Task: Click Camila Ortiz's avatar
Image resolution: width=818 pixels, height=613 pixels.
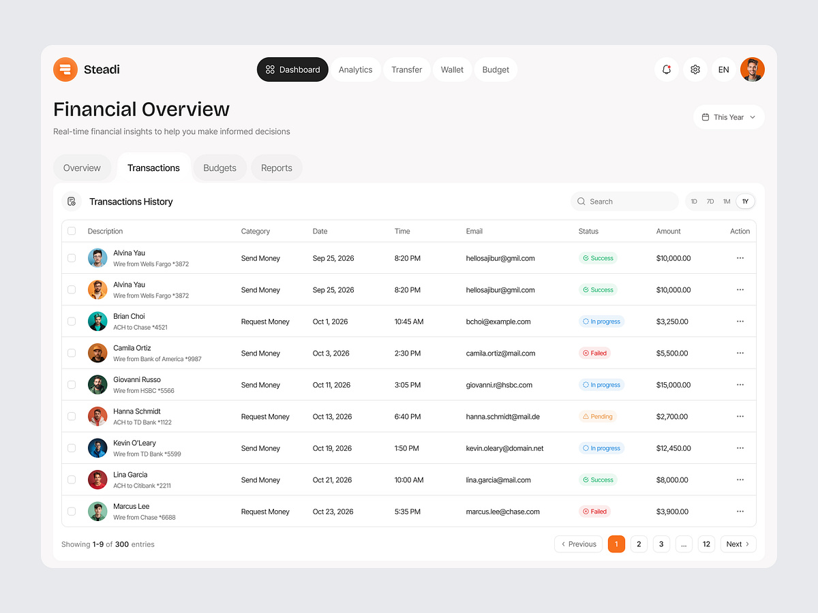Action: pos(97,353)
